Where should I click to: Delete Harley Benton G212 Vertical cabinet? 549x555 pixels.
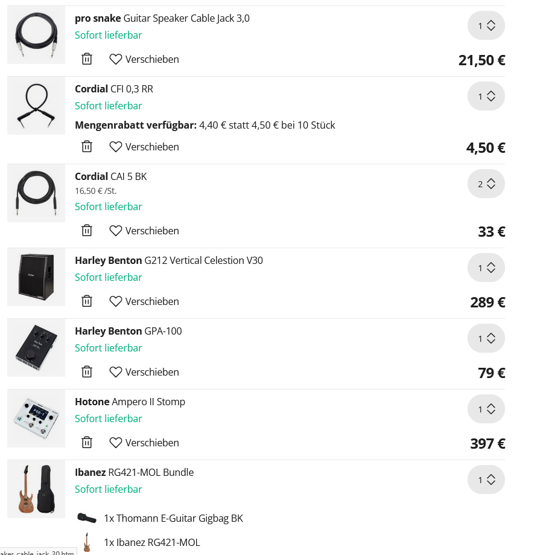(x=87, y=301)
